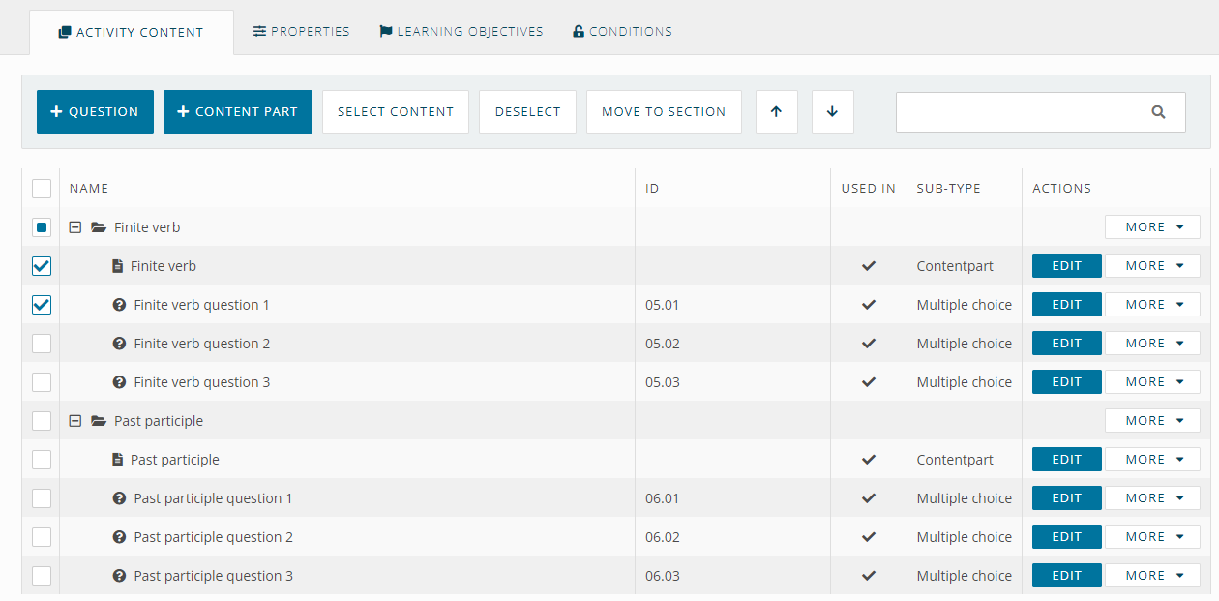1219x601 pixels.
Task: Click Used In checkmark for Finite verb contentpart
Action: point(869,266)
